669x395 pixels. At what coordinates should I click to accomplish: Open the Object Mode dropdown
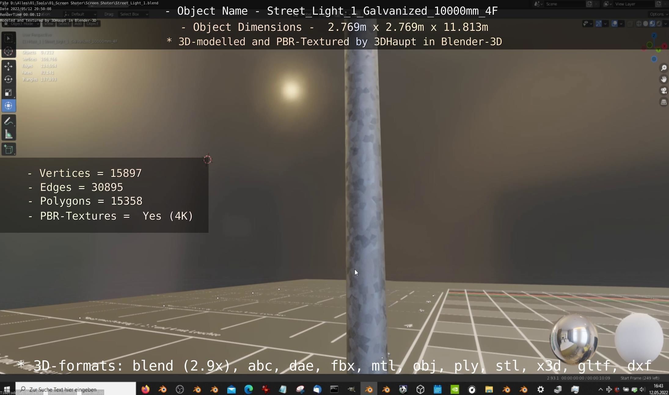click(x=21, y=24)
